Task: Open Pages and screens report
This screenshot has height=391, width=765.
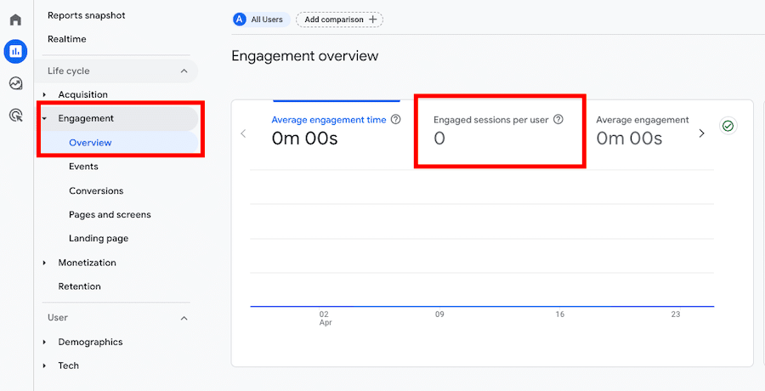Action: tap(110, 214)
